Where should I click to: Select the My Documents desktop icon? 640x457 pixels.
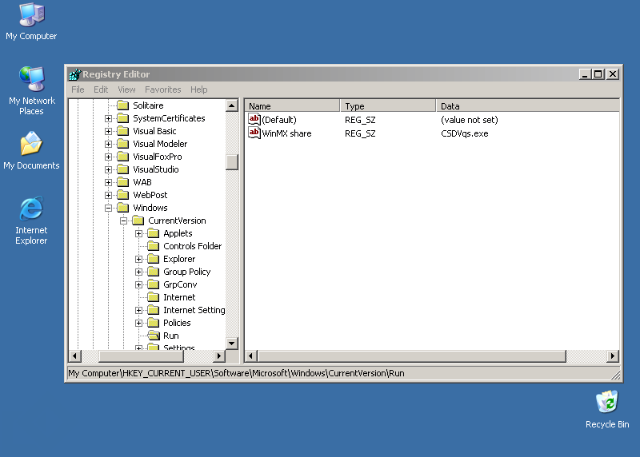coord(31,150)
